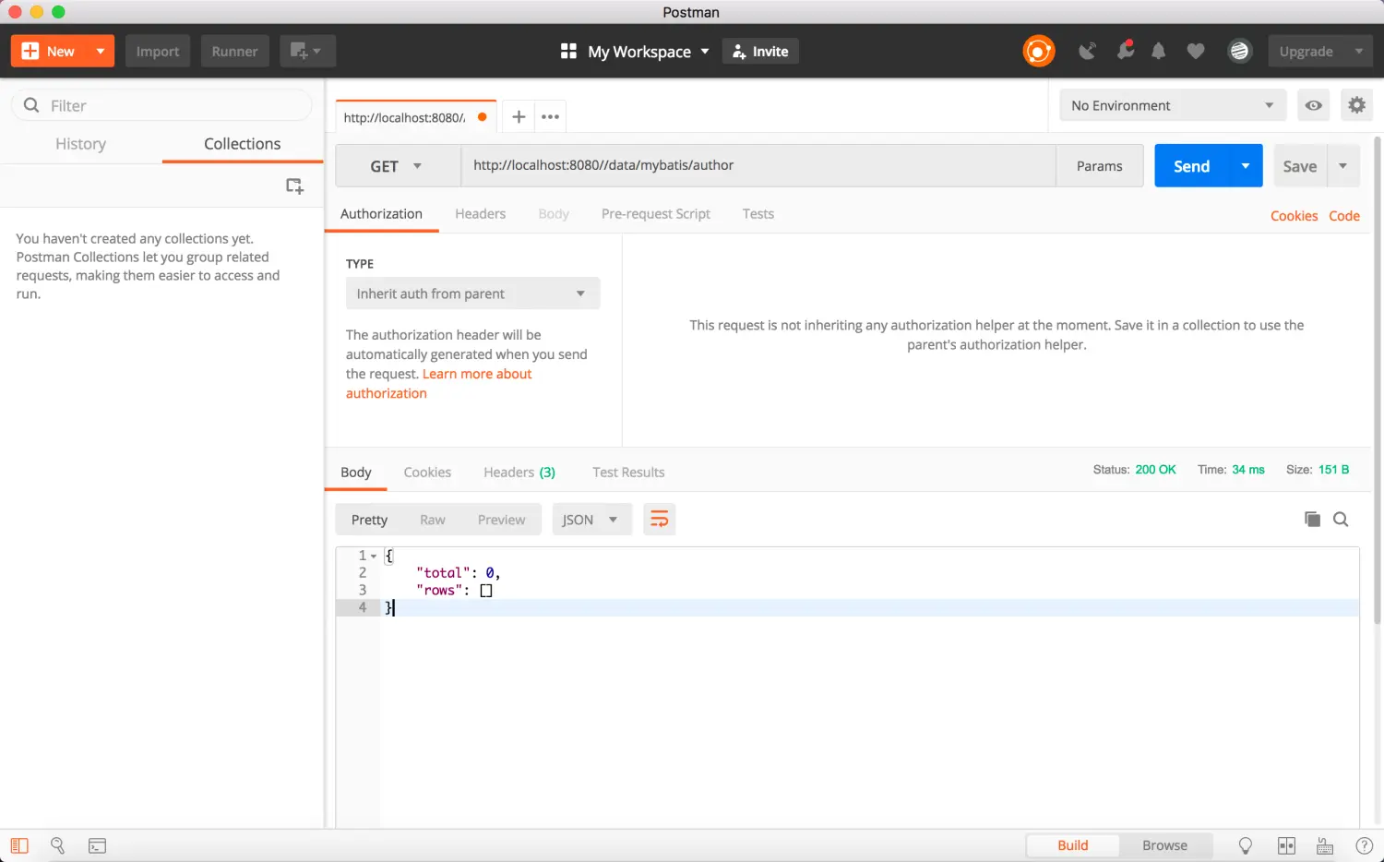
Task: Expand the Send button dropdown arrow
Action: click(1246, 166)
